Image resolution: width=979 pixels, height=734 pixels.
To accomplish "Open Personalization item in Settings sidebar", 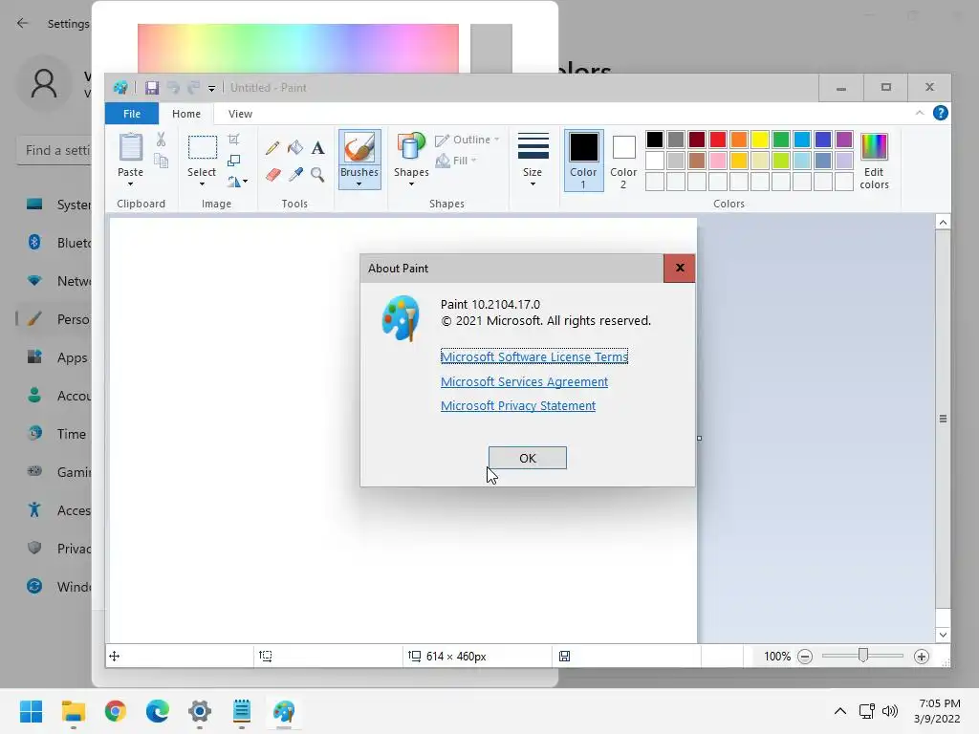I will (54, 319).
